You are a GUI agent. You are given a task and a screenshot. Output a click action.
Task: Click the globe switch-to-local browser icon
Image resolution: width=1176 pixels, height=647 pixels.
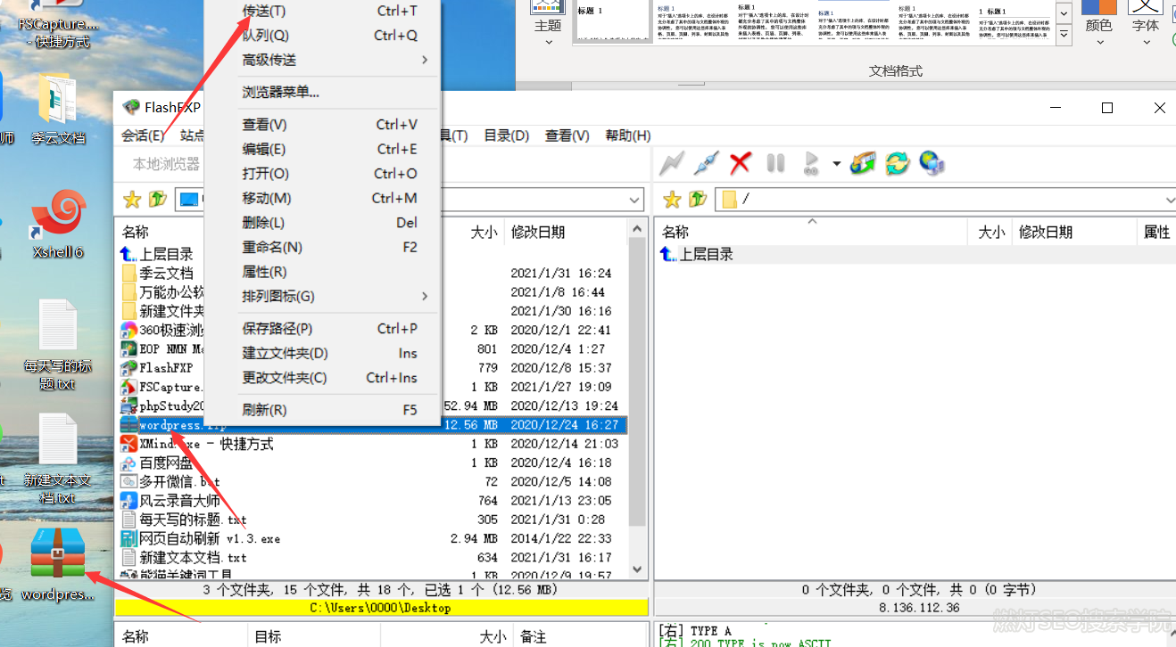pos(932,163)
